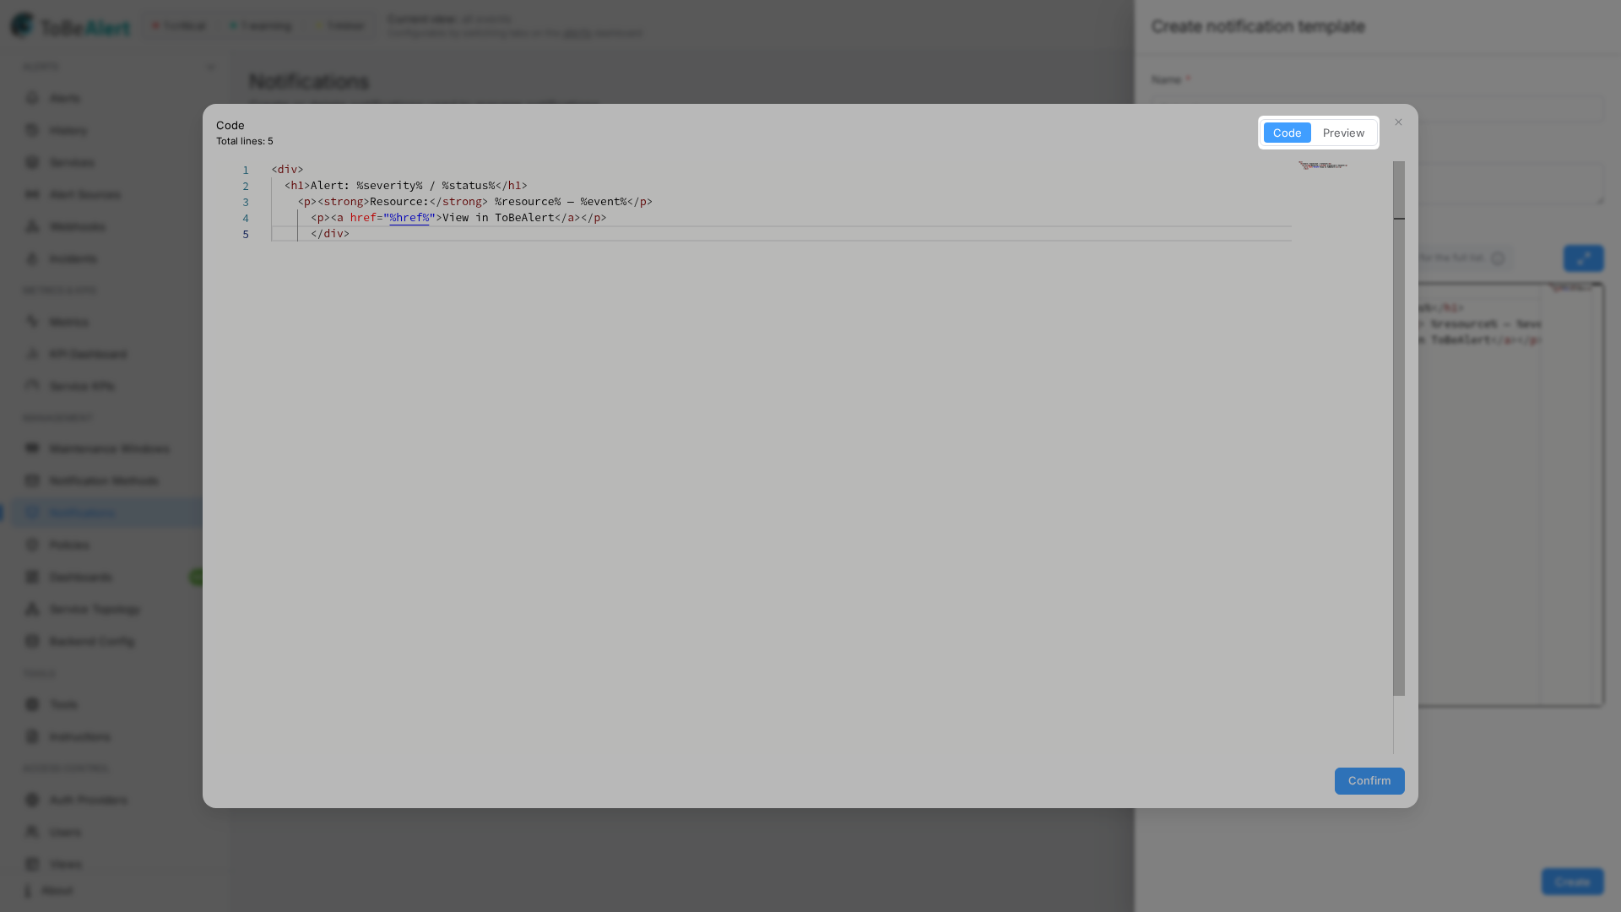Screen dimensions: 1621x912
Task: Click Create button in template panel
Action: pyautogui.click(x=1572, y=882)
